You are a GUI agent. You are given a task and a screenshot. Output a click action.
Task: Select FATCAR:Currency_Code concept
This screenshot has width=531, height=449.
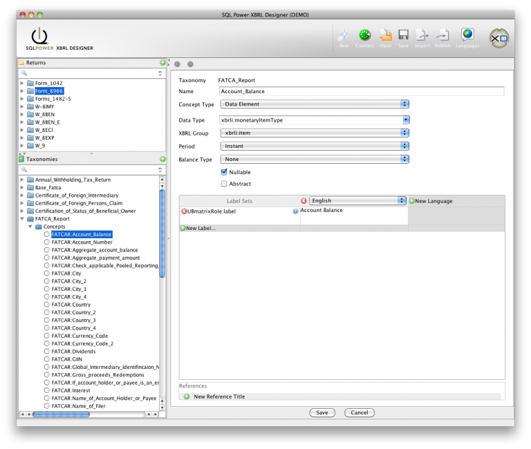pos(80,336)
